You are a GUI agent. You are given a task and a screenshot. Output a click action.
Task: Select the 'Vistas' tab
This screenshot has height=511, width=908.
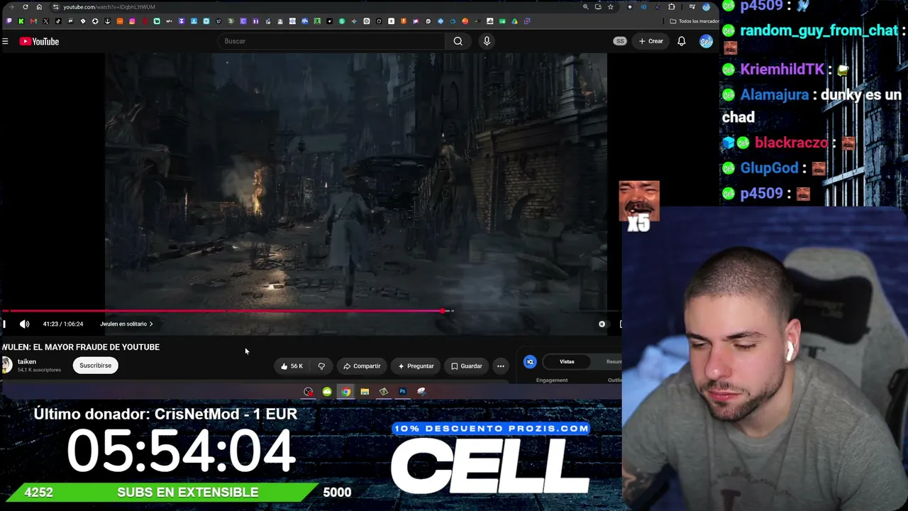coord(567,362)
